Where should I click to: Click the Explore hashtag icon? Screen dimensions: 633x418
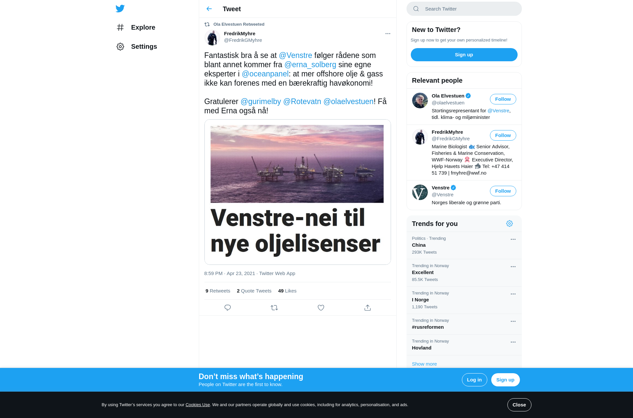point(120,27)
